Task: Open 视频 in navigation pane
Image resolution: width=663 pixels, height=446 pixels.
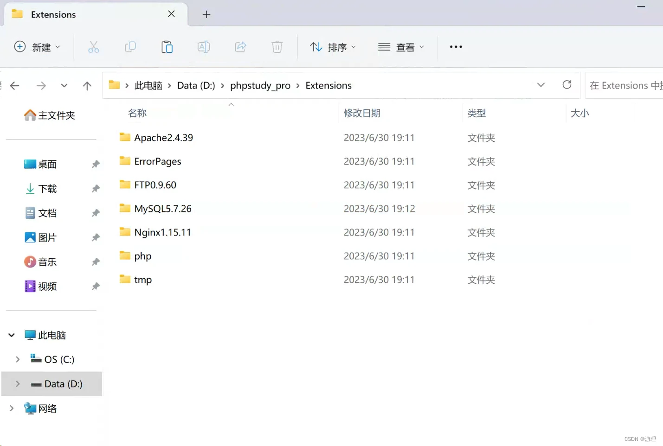Action: [x=40, y=287]
